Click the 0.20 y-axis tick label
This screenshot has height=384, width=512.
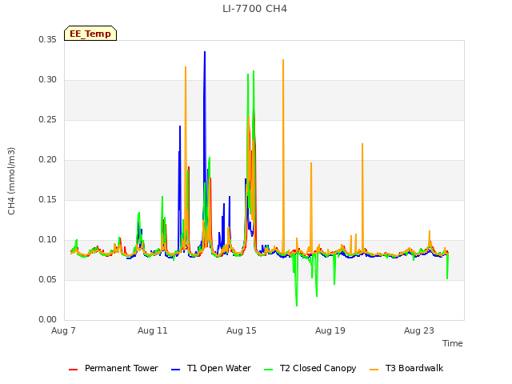click(x=48, y=160)
